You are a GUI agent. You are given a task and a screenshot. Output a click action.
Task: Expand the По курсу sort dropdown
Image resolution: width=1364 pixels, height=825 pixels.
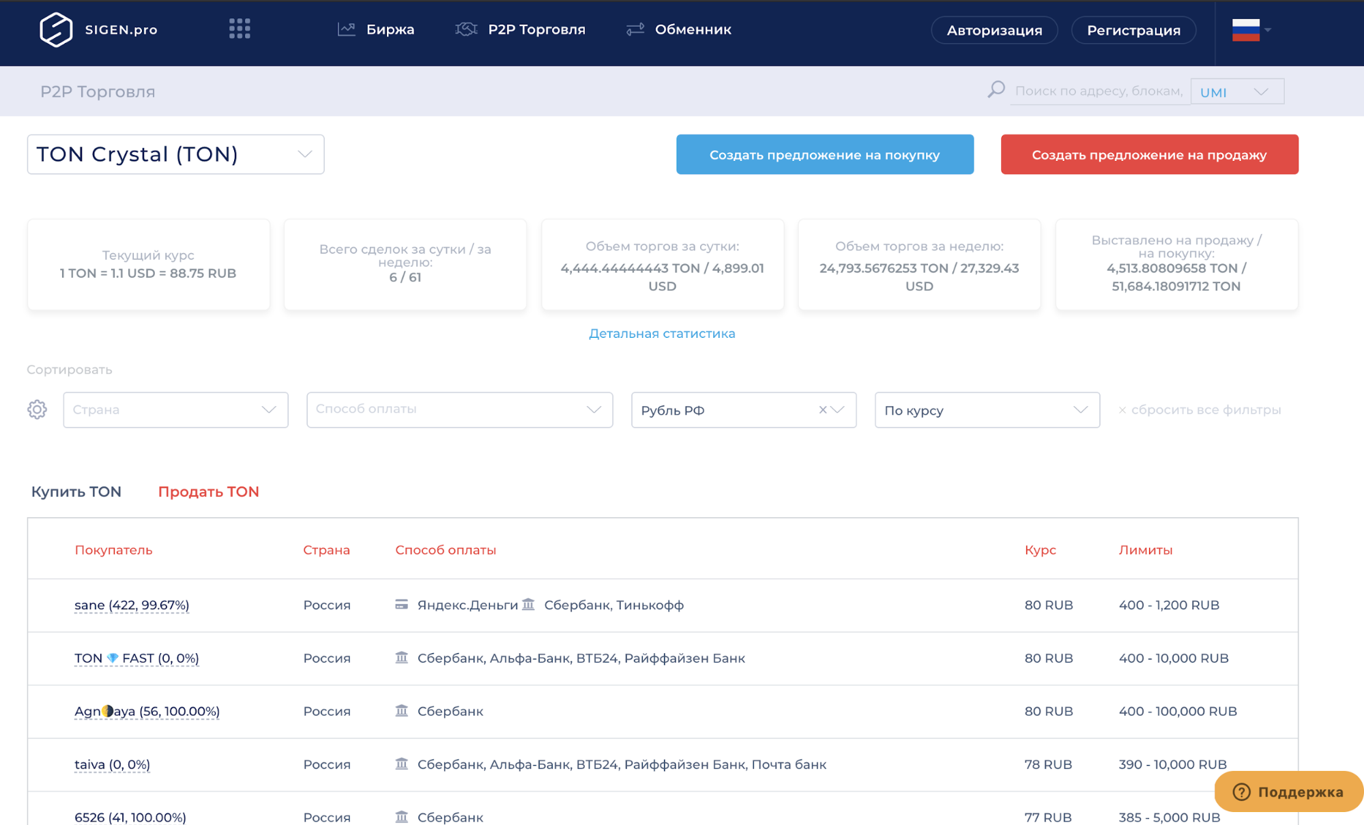point(987,409)
